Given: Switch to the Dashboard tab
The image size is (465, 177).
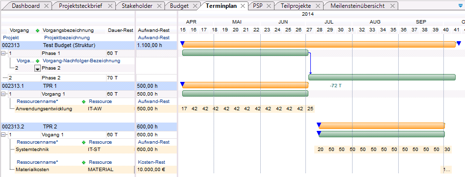Looking at the screenshot, I should tap(26, 5).
